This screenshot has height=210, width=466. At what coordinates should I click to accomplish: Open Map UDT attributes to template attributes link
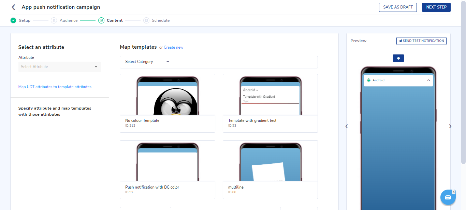click(x=55, y=87)
